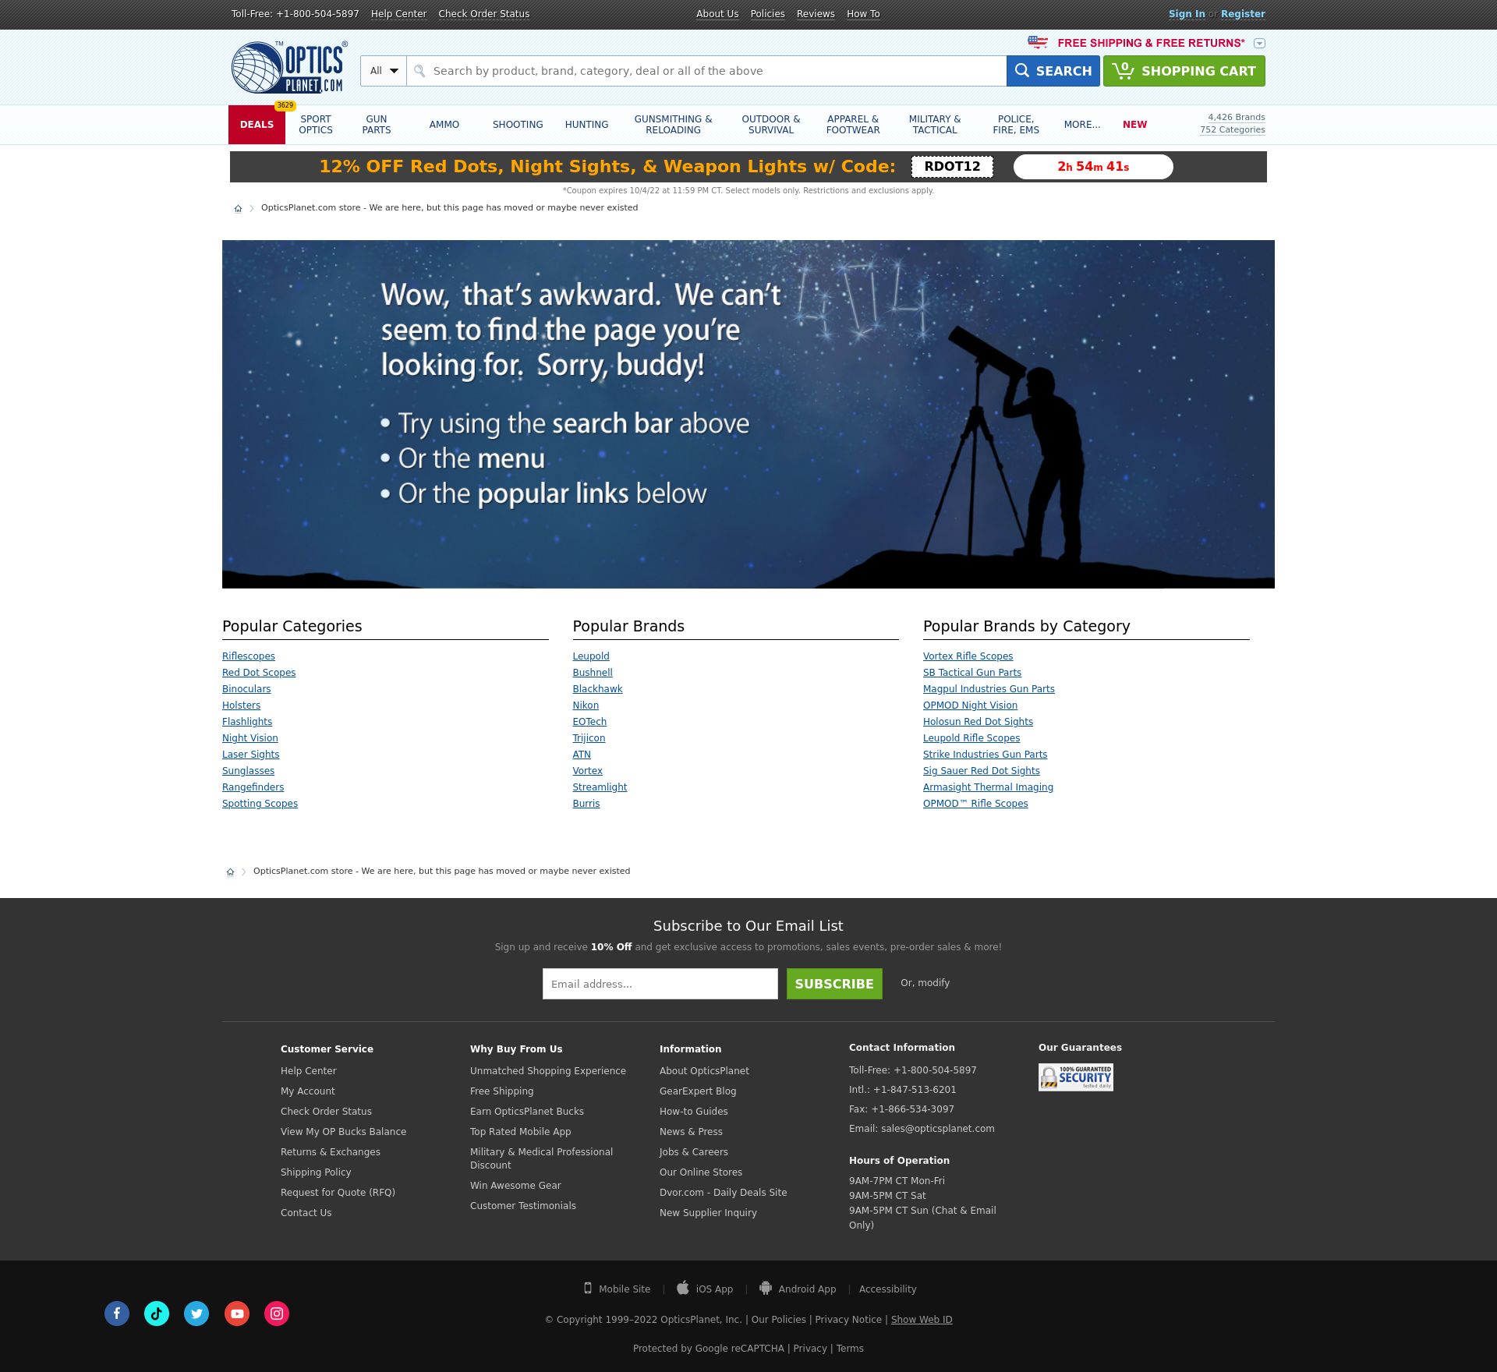Open the Facebook social icon

[x=117, y=1314]
